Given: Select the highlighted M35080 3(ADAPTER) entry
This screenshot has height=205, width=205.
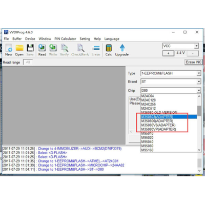Looking at the screenshot, I should [169, 117].
